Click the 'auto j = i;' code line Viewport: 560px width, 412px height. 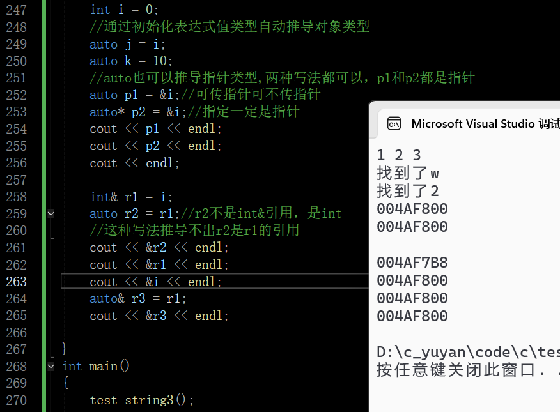127,44
